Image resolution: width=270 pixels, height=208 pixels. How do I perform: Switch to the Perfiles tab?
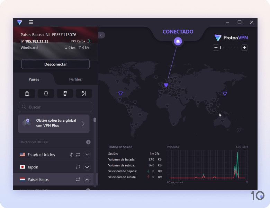point(75,79)
